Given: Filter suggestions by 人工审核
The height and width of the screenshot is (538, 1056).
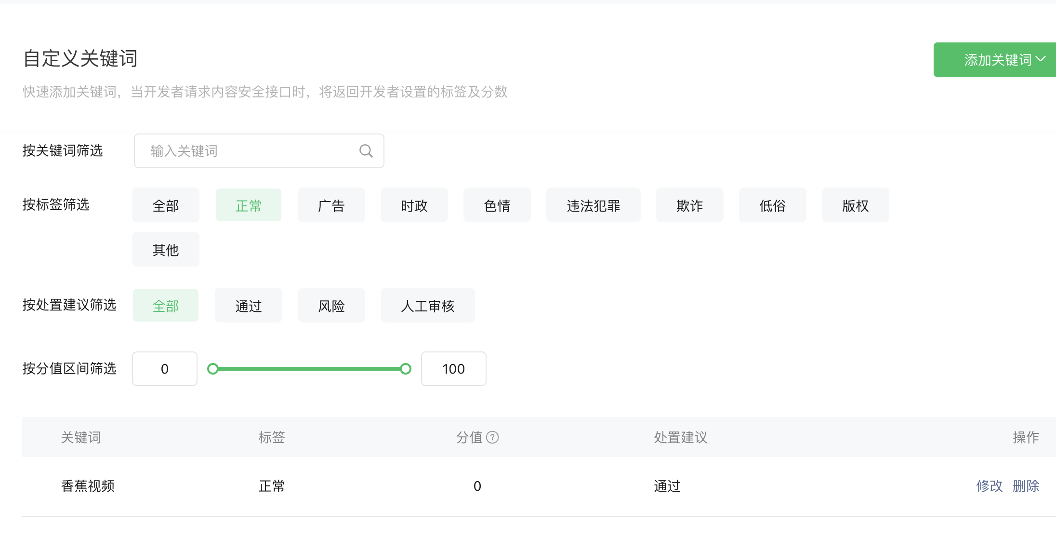Looking at the screenshot, I should pos(428,306).
